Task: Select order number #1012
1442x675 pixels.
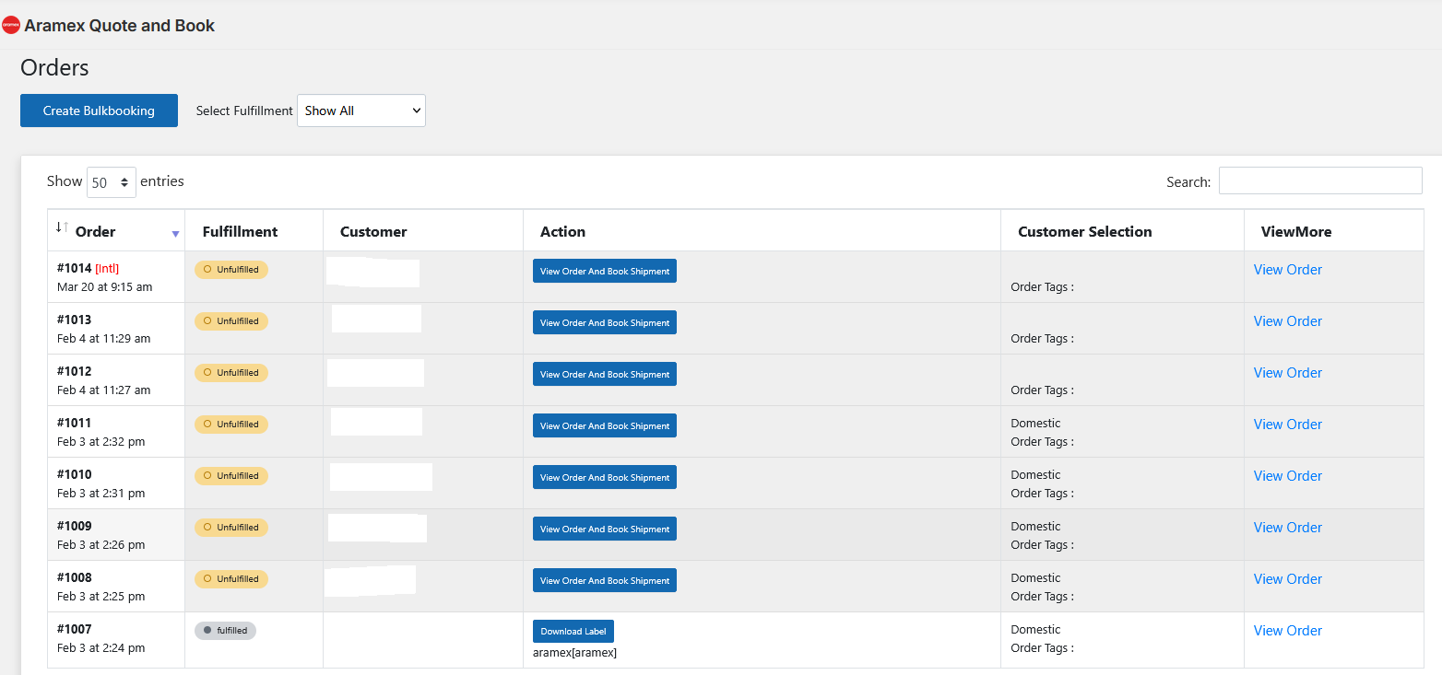Action: 75,371
